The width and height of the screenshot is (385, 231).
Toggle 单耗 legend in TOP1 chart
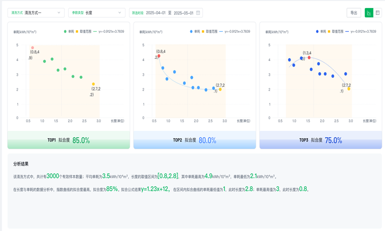click(x=69, y=31)
